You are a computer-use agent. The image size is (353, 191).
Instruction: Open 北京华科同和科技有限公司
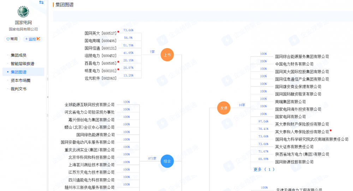click(x=91, y=157)
